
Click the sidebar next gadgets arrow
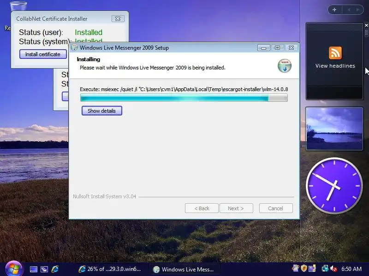358,10
